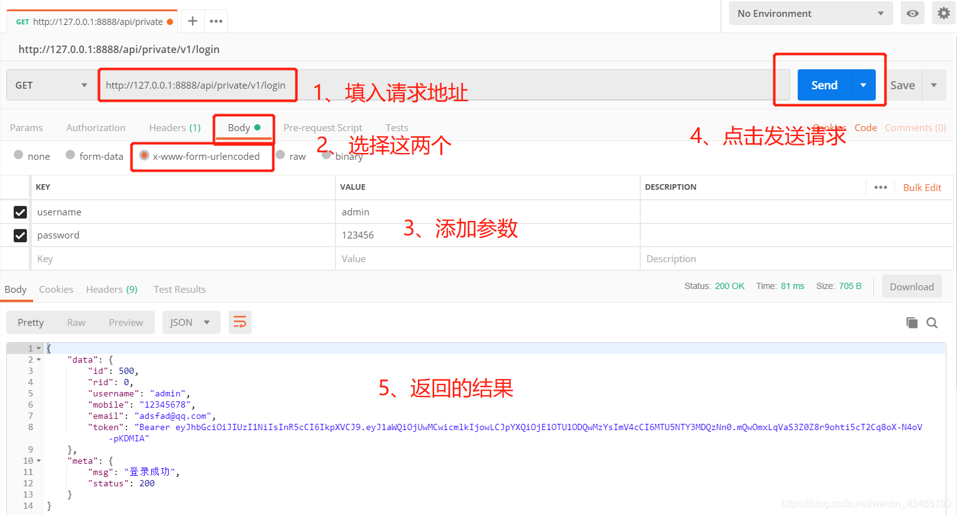This screenshot has height=515, width=957.
Task: Open the GET method dropdown
Action: [51, 85]
